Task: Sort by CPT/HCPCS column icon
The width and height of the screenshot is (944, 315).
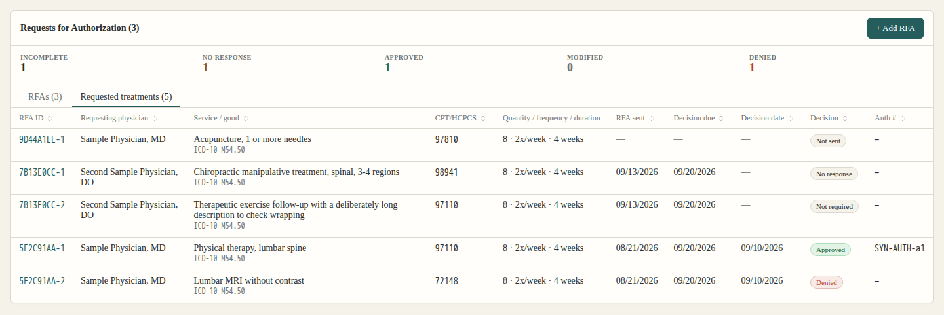Action: pyautogui.click(x=483, y=119)
